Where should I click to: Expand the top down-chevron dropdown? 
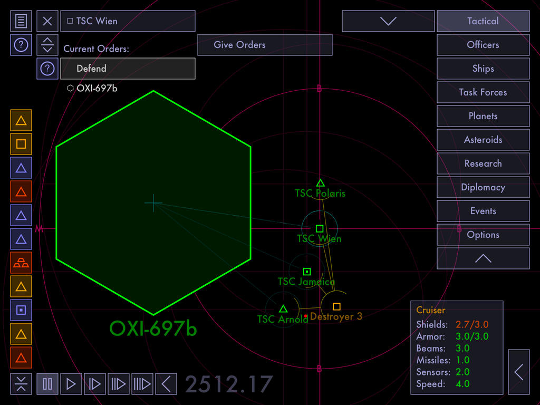click(x=388, y=21)
